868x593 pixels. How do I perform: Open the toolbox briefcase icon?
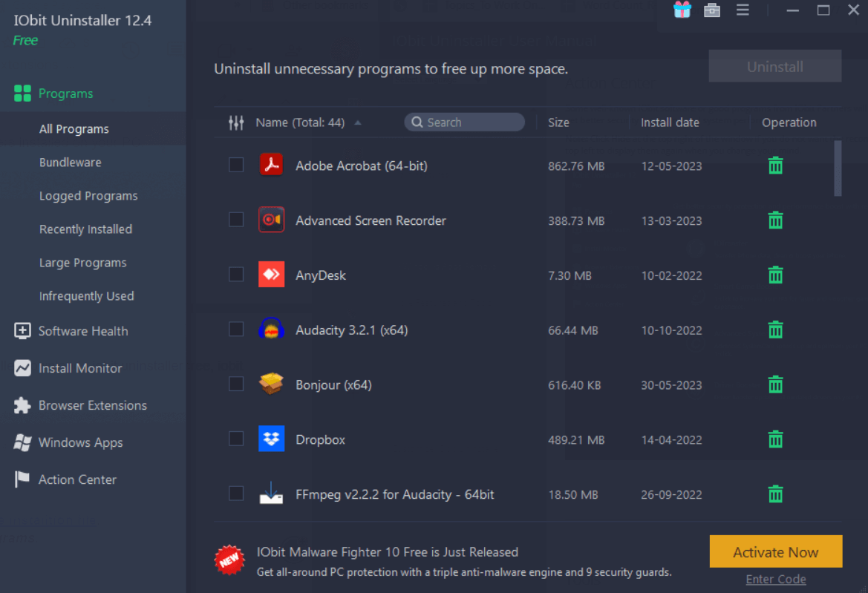point(712,10)
